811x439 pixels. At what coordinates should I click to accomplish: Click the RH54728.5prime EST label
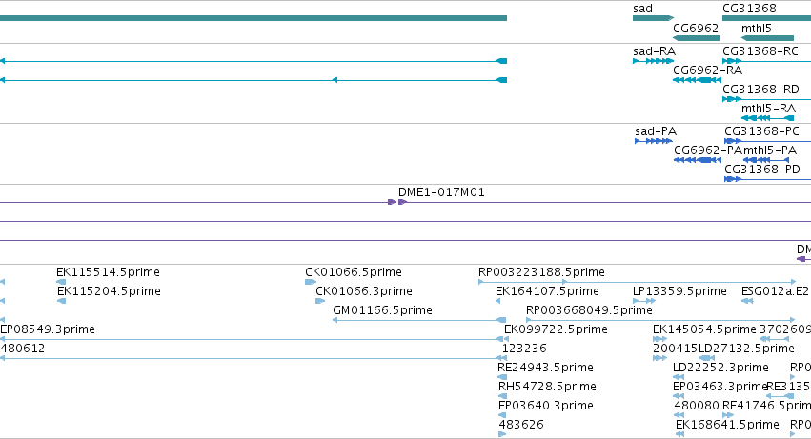[x=547, y=387]
